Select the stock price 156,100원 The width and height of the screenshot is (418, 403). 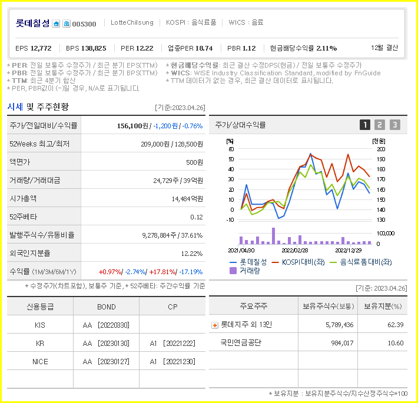point(132,126)
